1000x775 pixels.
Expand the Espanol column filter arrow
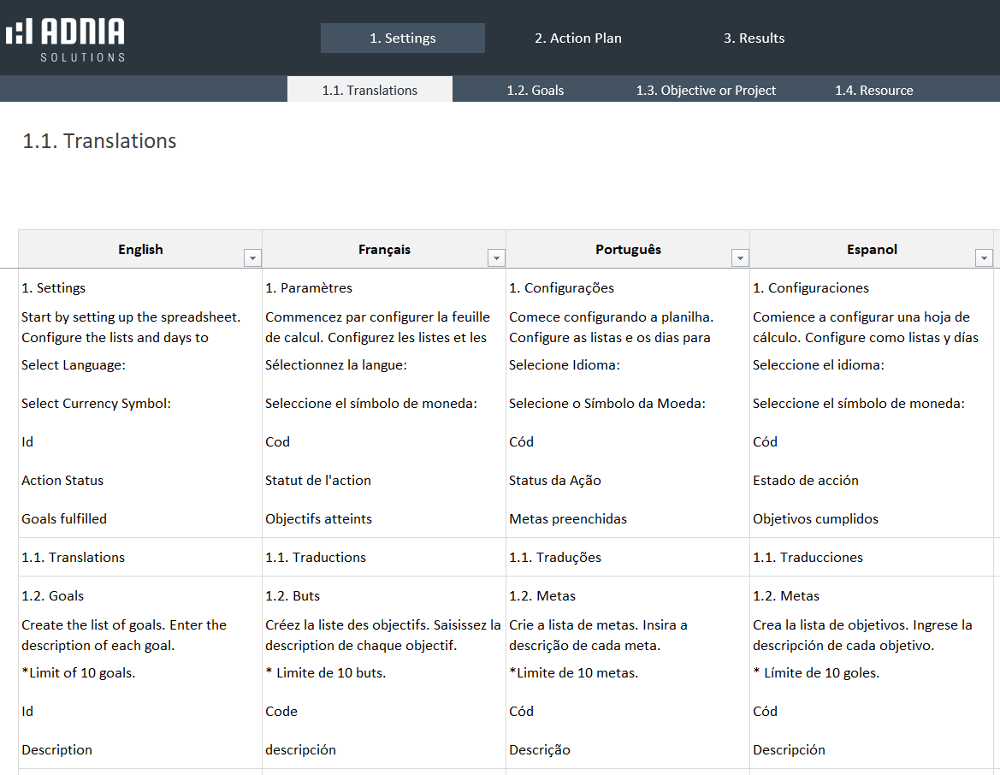[x=984, y=258]
